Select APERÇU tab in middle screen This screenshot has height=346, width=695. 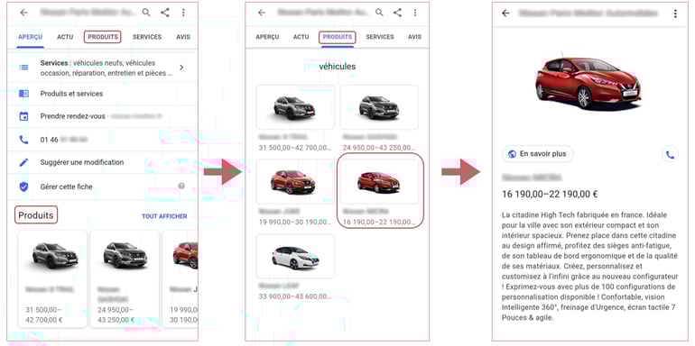click(x=267, y=37)
